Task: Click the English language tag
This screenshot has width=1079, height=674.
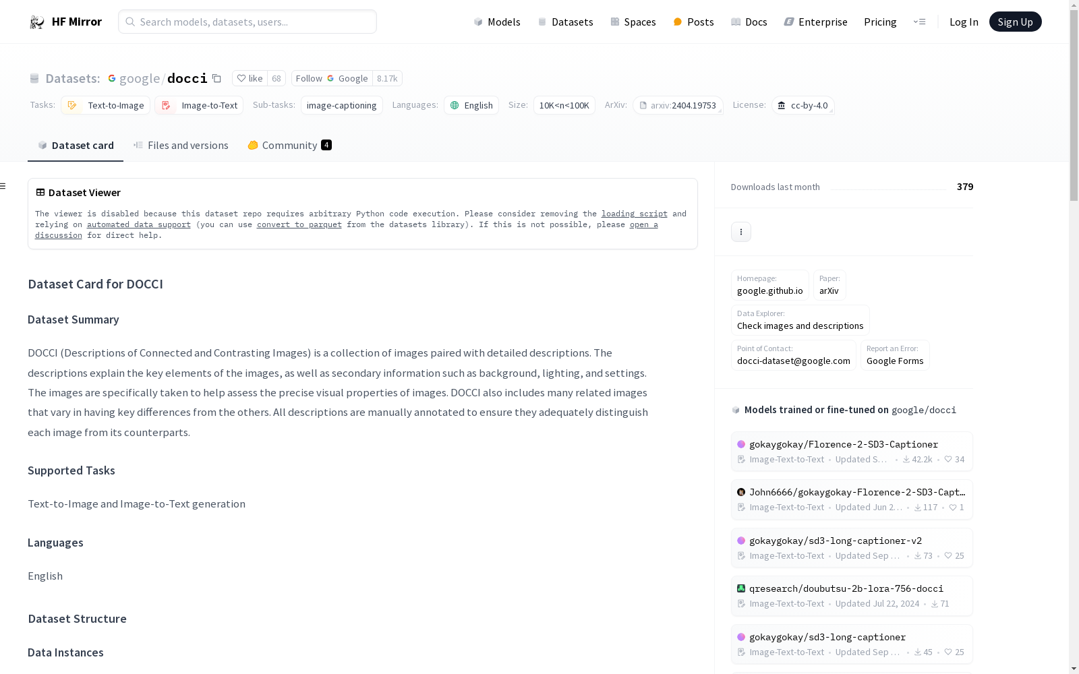Action: pos(471,105)
